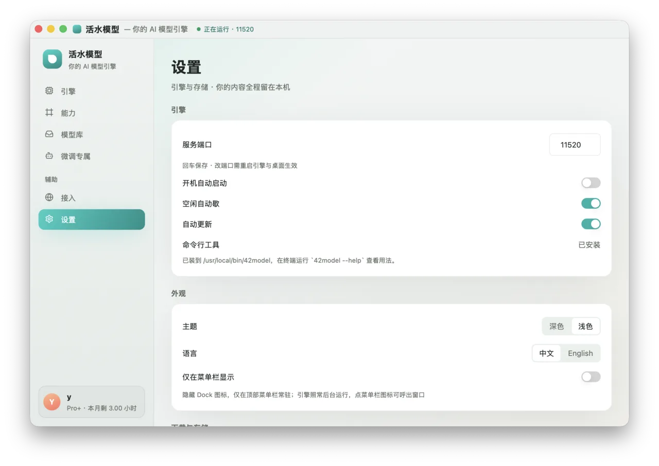
Task: Click the /usr/local/bin/42model install path text
Action: tap(237, 260)
